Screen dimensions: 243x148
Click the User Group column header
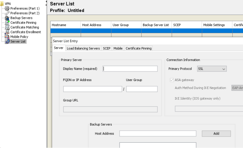click(x=126, y=25)
